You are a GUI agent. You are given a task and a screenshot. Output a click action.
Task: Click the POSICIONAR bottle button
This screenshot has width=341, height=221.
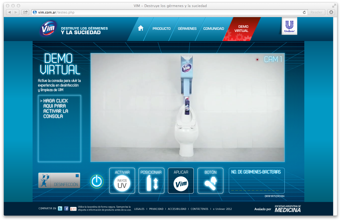tap(151, 180)
